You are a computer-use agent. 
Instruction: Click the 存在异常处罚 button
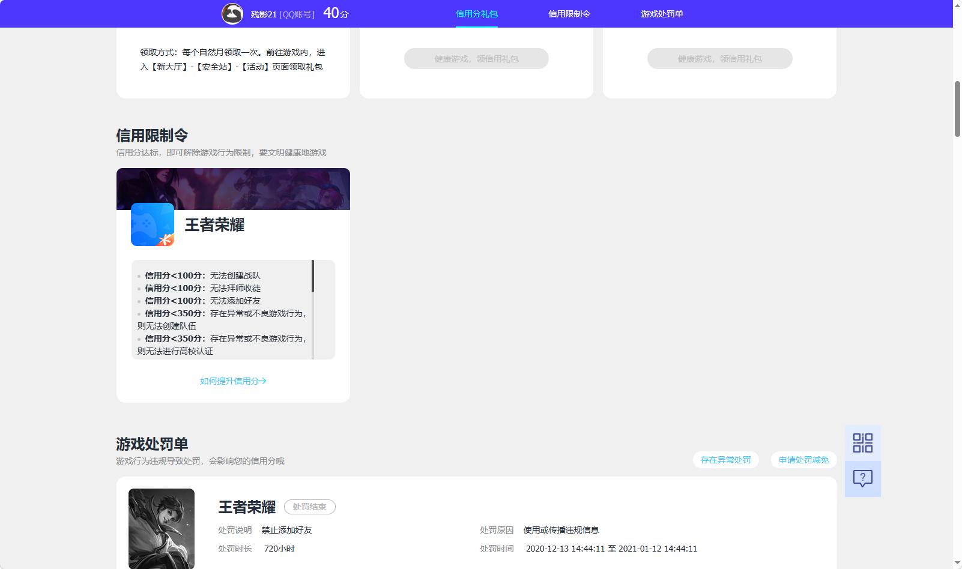click(x=725, y=460)
